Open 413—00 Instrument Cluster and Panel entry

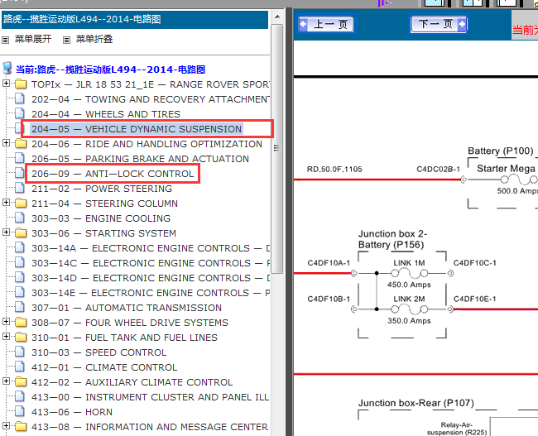151,397
